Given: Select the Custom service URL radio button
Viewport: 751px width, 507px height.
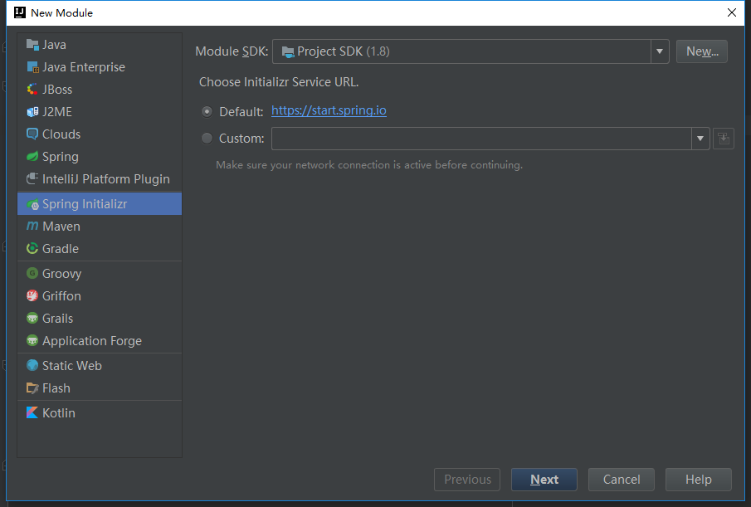Looking at the screenshot, I should point(207,139).
